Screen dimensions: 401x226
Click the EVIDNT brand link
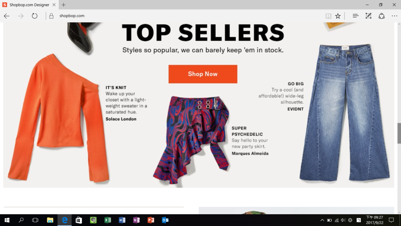coord(295,109)
